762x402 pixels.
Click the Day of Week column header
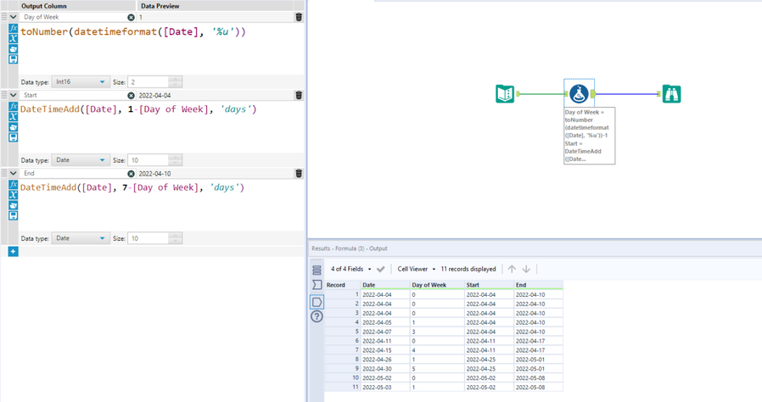pos(429,285)
